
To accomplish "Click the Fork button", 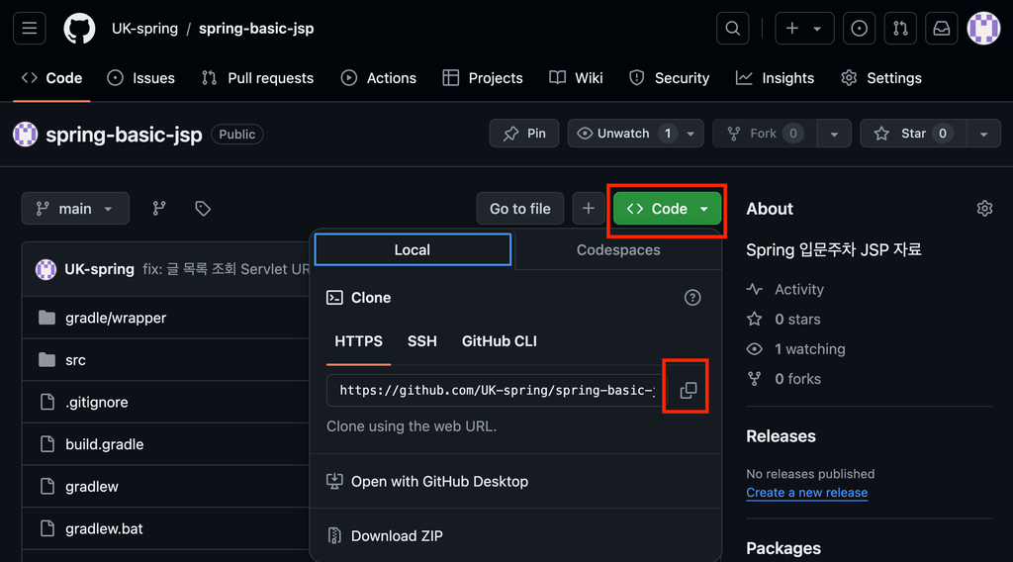I will point(765,134).
